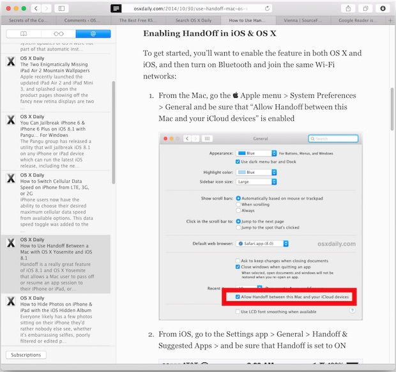The image size is (396, 372).
Task: Click the article page vertical scrollbar
Action: (x=392, y=109)
